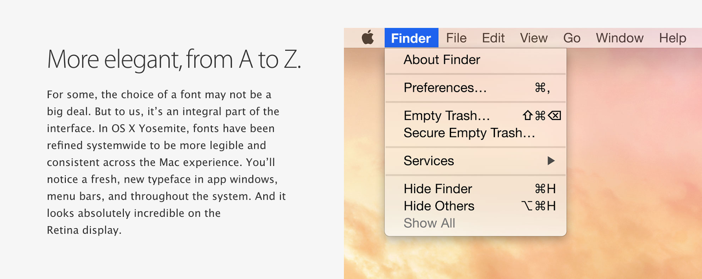This screenshot has width=702, height=279.
Task: Choose Secure Empty Trash…
Action: pyautogui.click(x=476, y=133)
